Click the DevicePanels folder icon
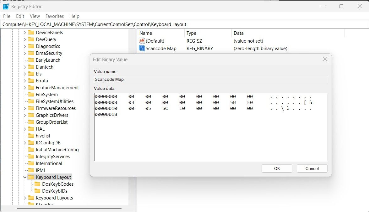 31,32
